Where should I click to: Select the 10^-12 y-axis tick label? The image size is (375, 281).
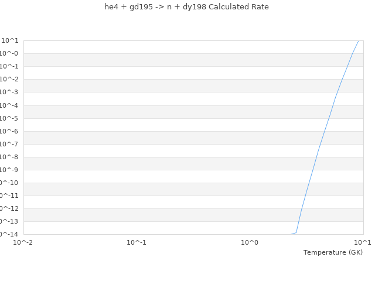[9, 208]
